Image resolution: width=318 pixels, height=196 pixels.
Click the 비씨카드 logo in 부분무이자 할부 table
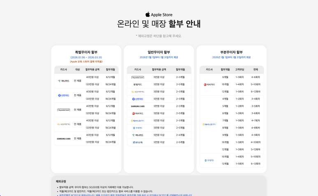click(x=209, y=84)
